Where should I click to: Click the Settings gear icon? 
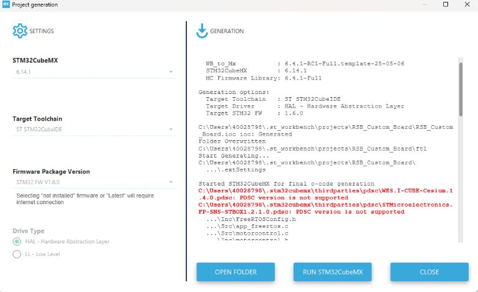pyautogui.click(x=20, y=31)
